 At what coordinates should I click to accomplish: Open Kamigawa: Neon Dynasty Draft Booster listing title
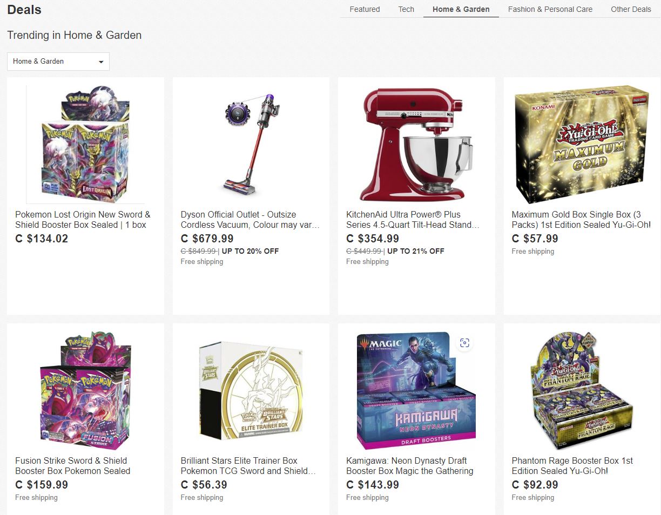coord(410,466)
